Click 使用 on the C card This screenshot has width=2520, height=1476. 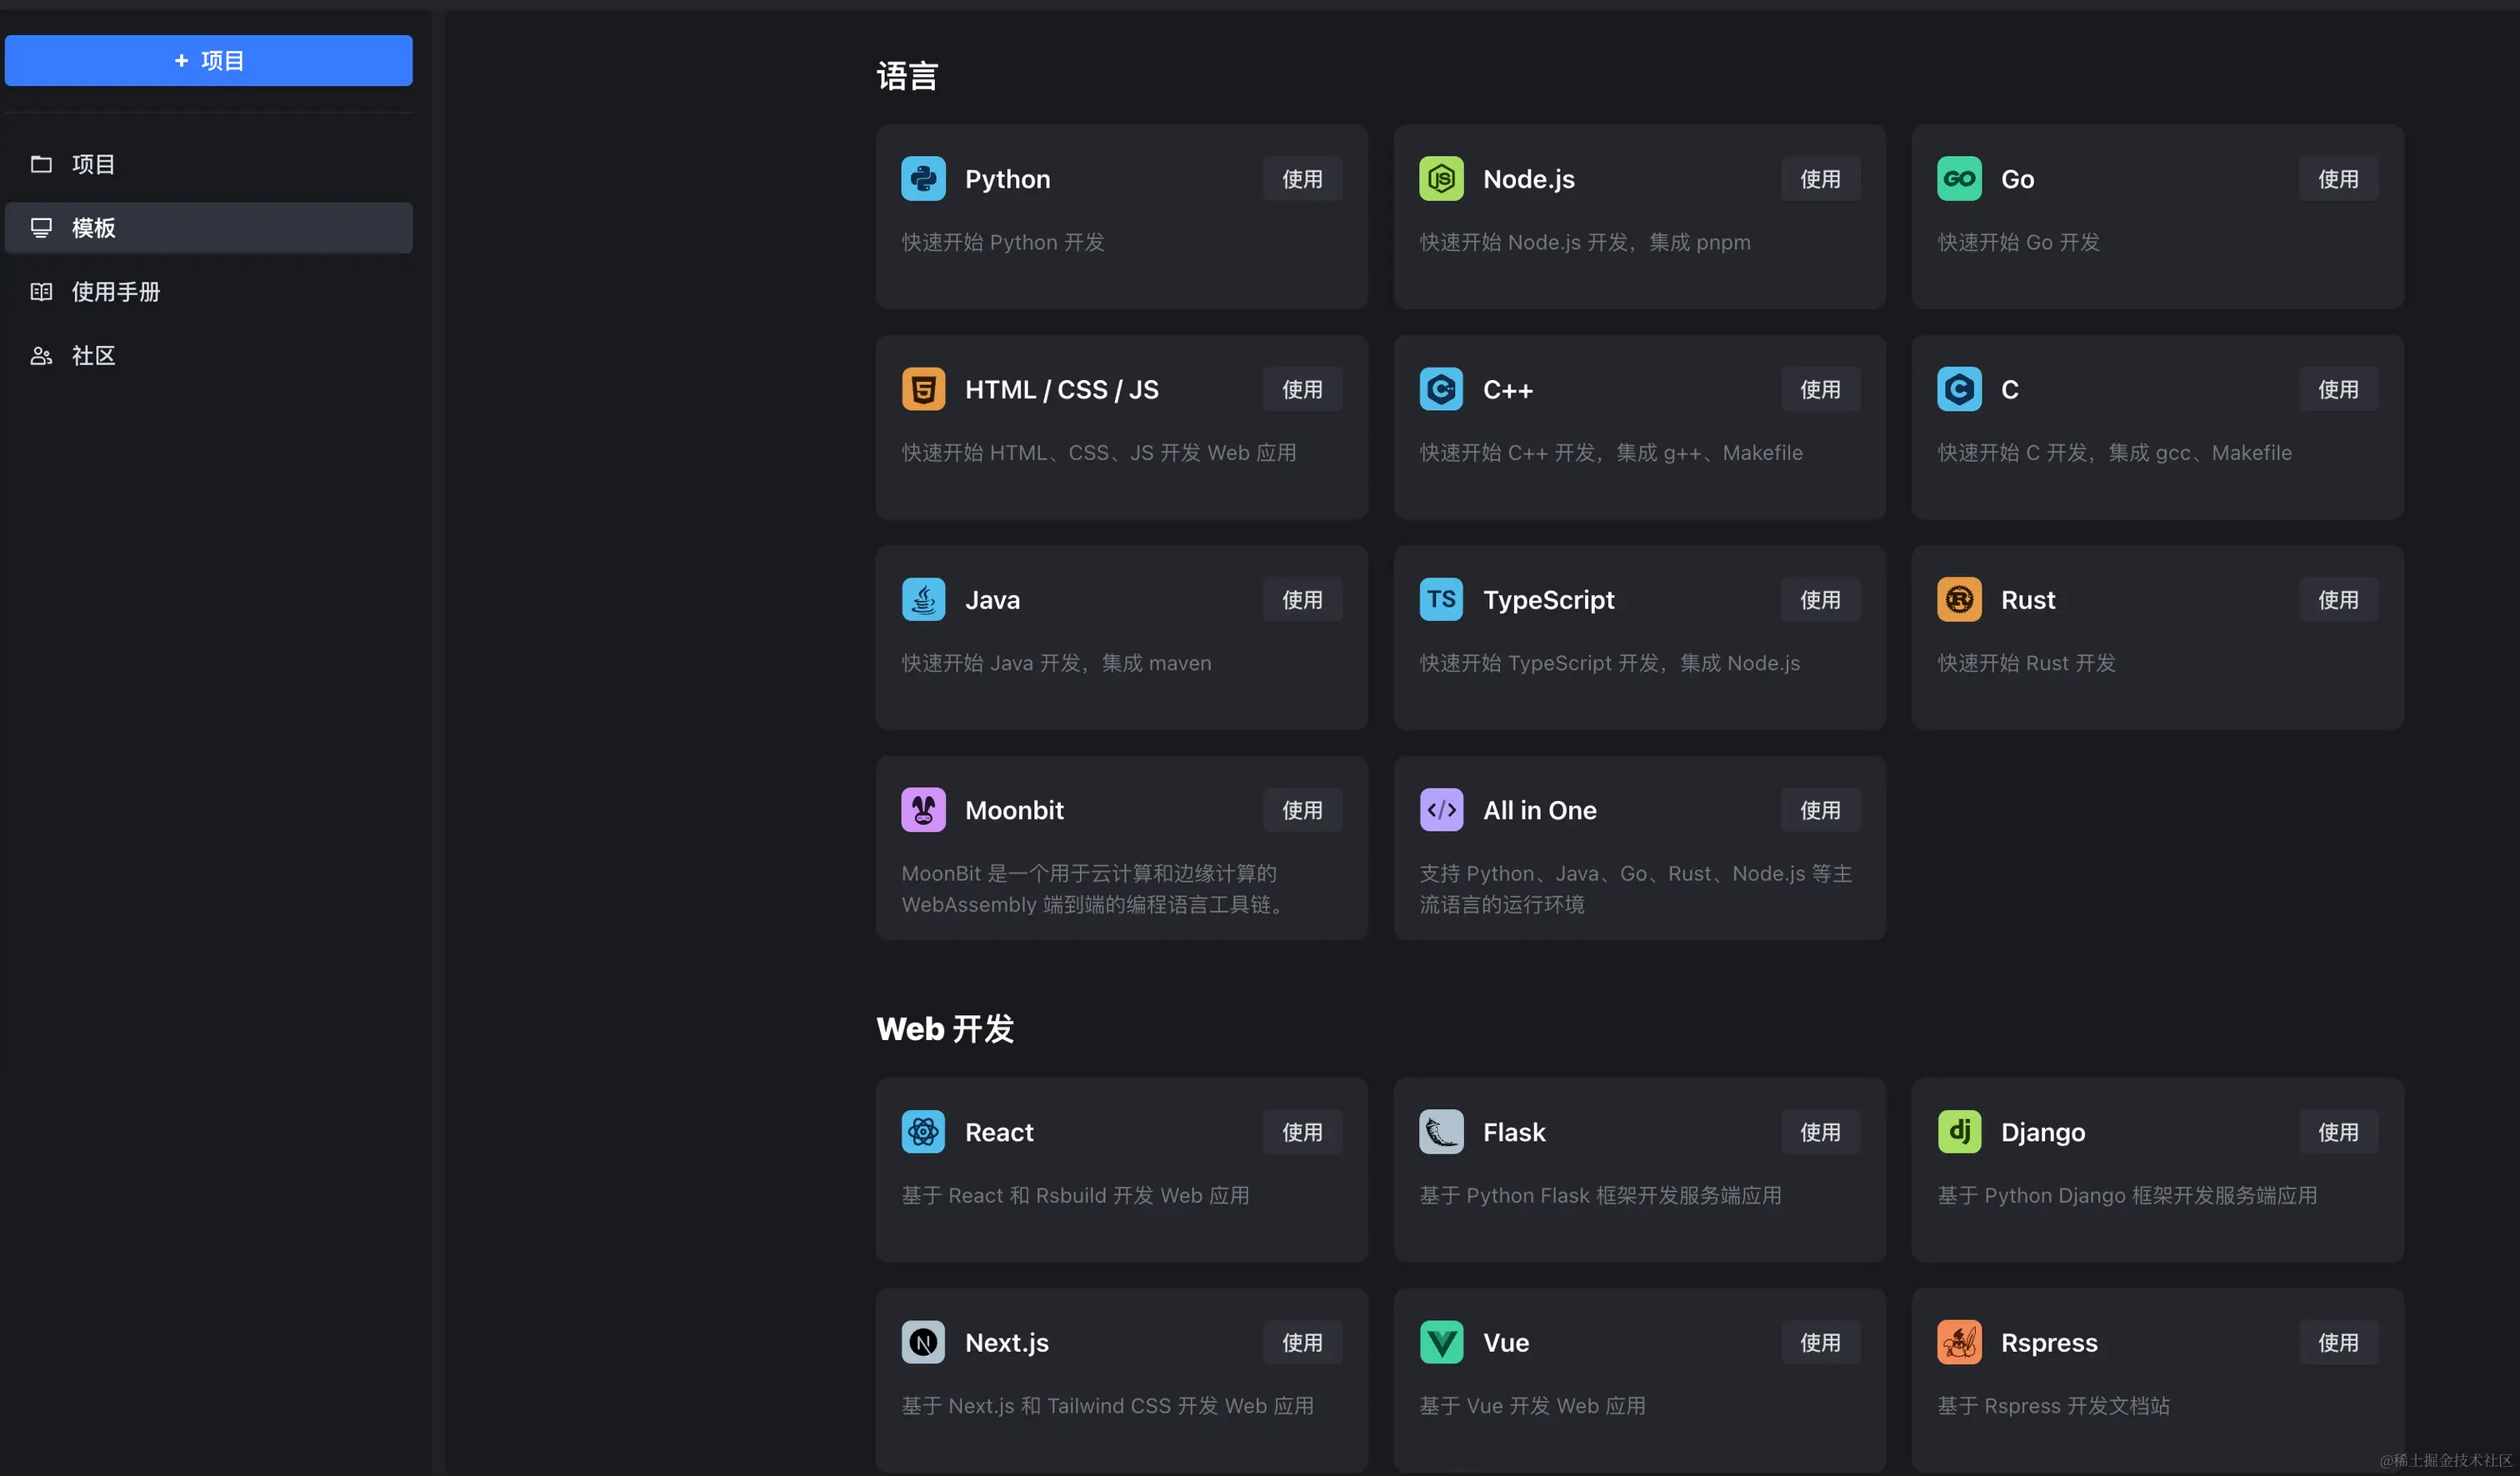tap(2338, 389)
